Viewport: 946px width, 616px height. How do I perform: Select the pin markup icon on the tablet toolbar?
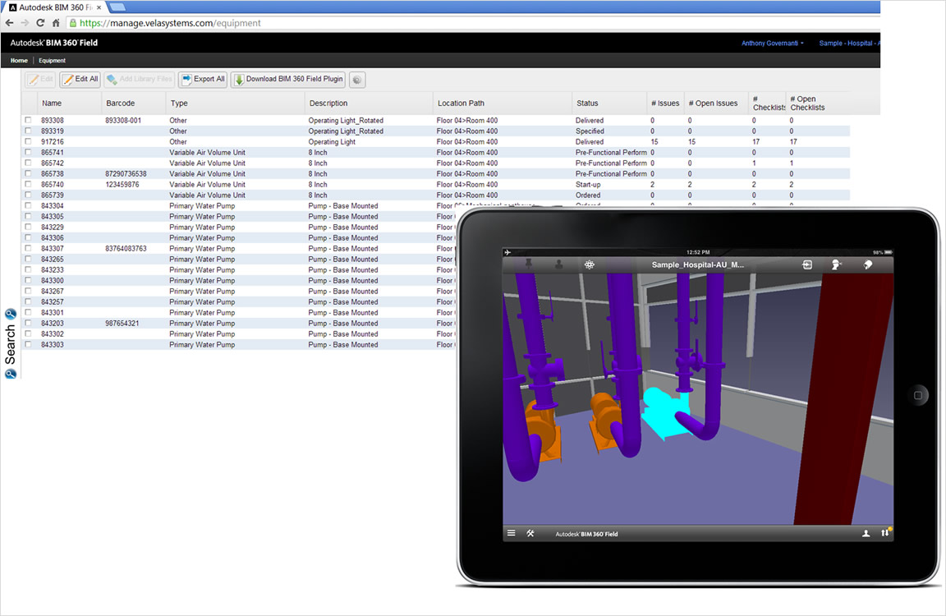coord(529,264)
